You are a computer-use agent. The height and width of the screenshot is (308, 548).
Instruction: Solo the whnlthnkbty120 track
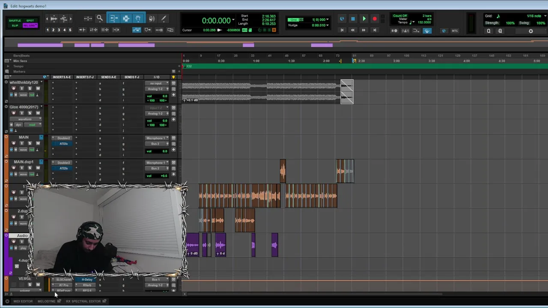pyautogui.click(x=30, y=89)
